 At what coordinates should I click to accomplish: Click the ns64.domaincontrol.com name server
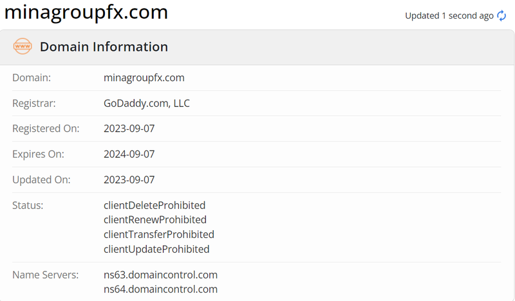pos(160,289)
